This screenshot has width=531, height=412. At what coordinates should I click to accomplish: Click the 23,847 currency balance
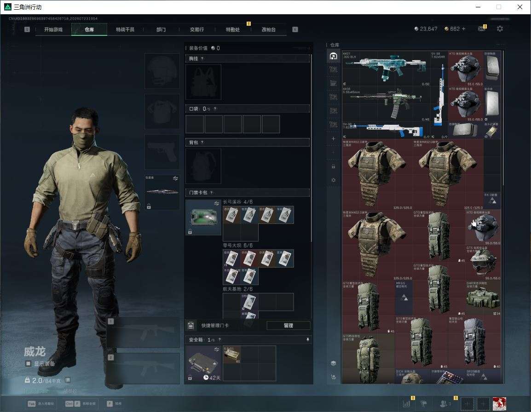[426, 29]
